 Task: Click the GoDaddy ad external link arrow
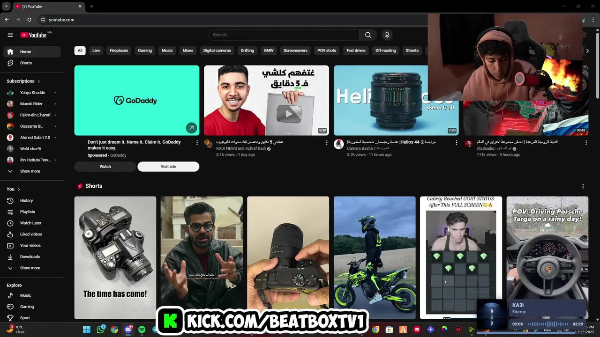[191, 127]
